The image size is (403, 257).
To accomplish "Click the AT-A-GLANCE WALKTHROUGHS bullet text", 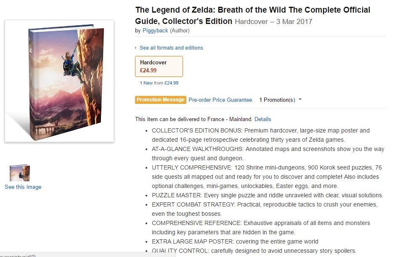I will coord(268,154).
